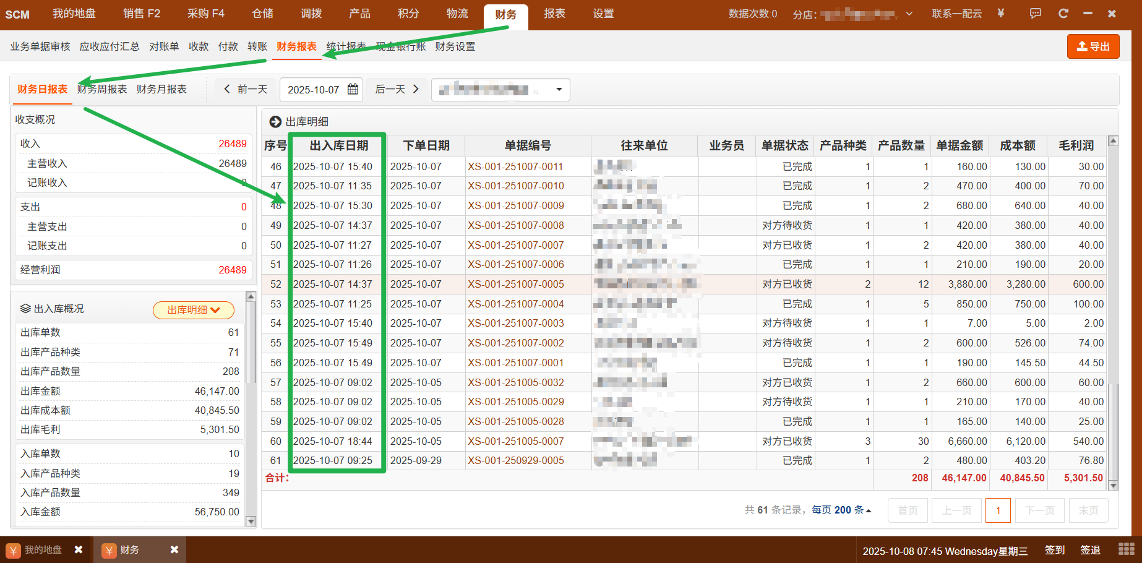
Task: Open order link XS-001-251007-0005
Action: click(x=515, y=284)
